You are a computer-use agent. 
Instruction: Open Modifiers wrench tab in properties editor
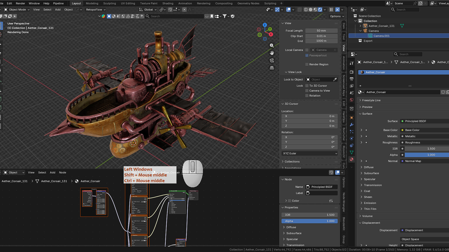[351, 125]
